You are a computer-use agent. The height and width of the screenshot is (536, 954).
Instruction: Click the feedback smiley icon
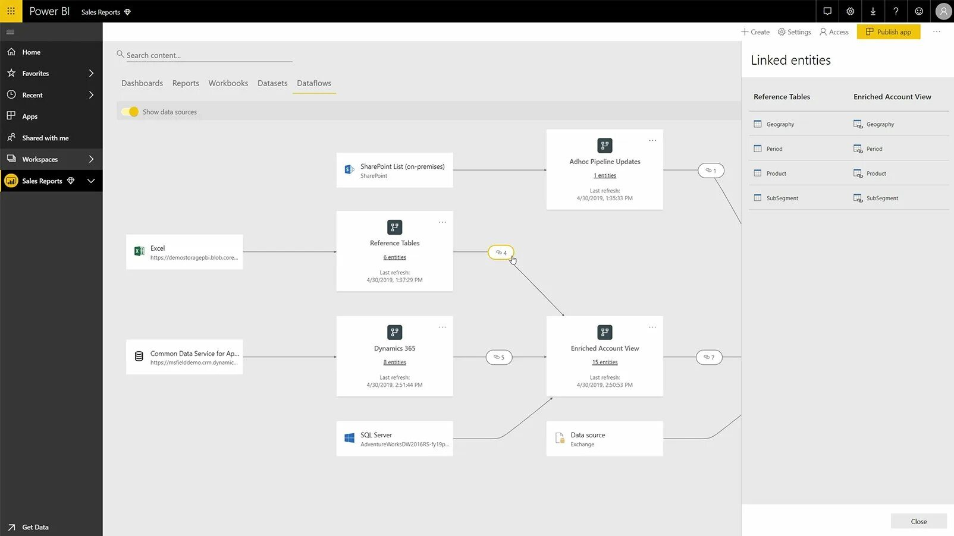tap(919, 11)
